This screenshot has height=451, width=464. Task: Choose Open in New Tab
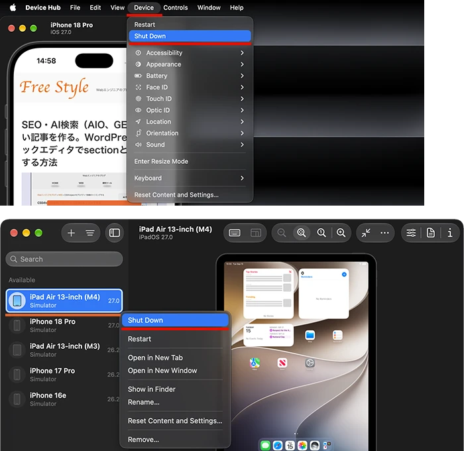[175, 357]
